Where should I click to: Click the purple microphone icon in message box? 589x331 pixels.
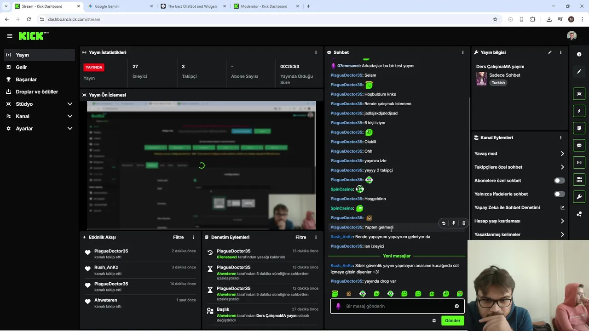[x=338, y=306]
